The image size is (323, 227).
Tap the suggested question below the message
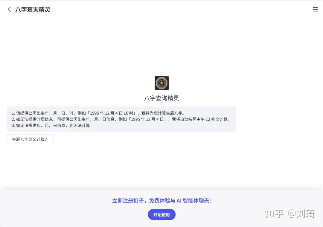click(x=30, y=139)
